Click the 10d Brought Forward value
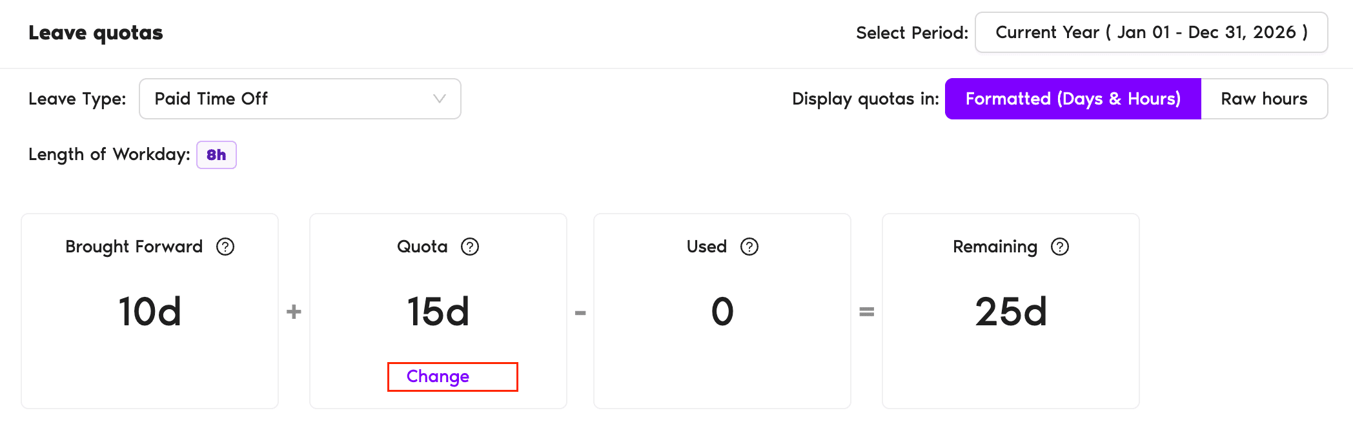Screen dimensions: 1353x426 point(150,312)
